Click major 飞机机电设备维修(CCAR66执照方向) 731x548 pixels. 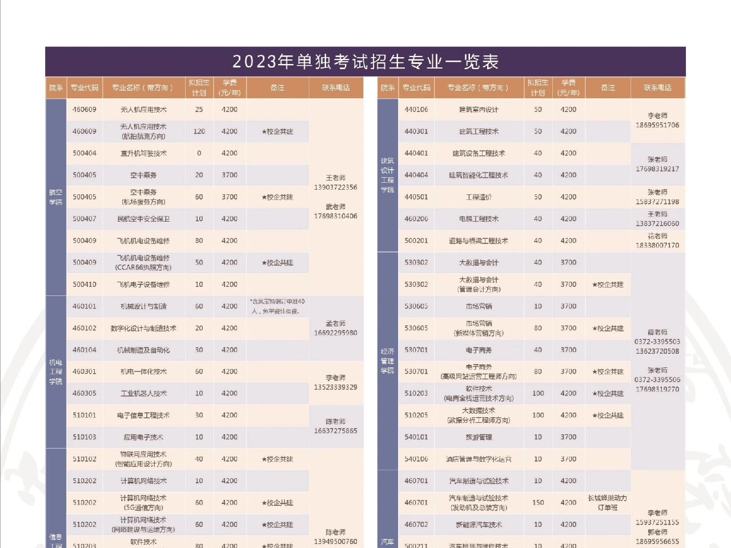(x=143, y=263)
